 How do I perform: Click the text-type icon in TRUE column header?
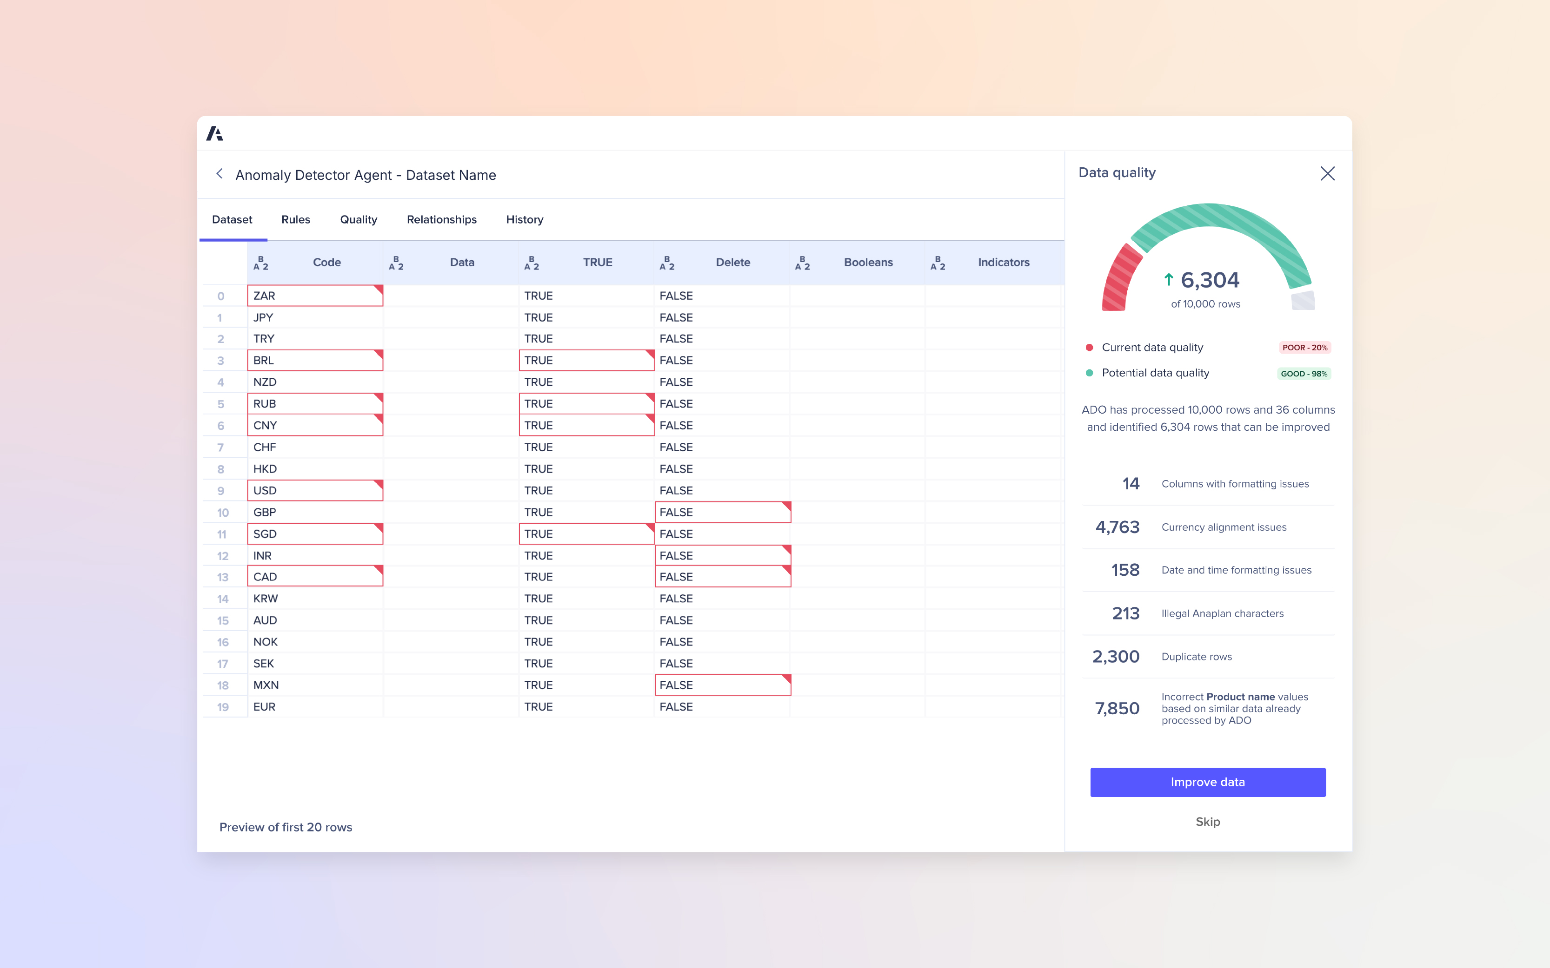coord(532,263)
